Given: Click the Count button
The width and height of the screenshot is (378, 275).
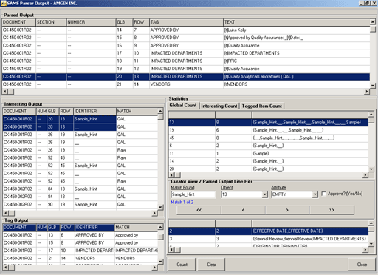Looking at the screenshot, I should point(182,265).
